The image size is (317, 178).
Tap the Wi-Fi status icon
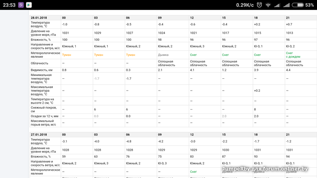pyautogui.click(x=268, y=5)
